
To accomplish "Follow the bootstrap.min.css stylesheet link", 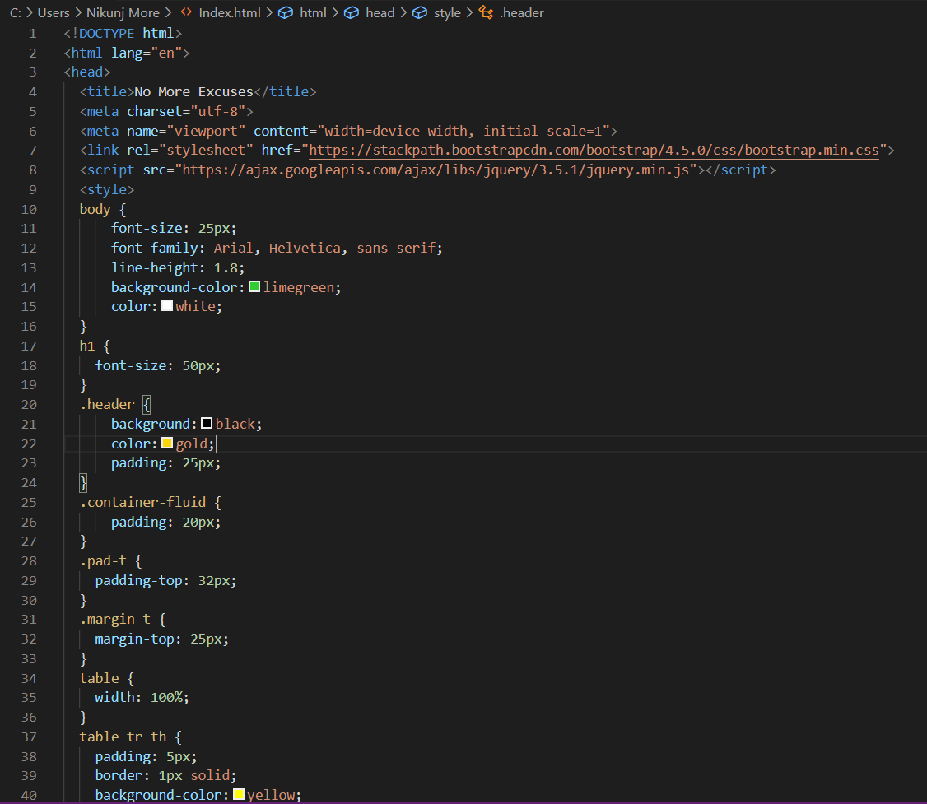I will 594,150.
